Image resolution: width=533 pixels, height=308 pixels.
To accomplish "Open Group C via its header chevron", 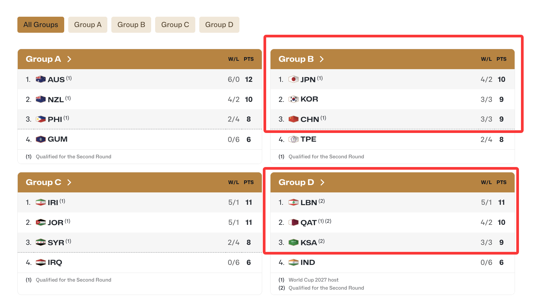I will [x=69, y=182].
